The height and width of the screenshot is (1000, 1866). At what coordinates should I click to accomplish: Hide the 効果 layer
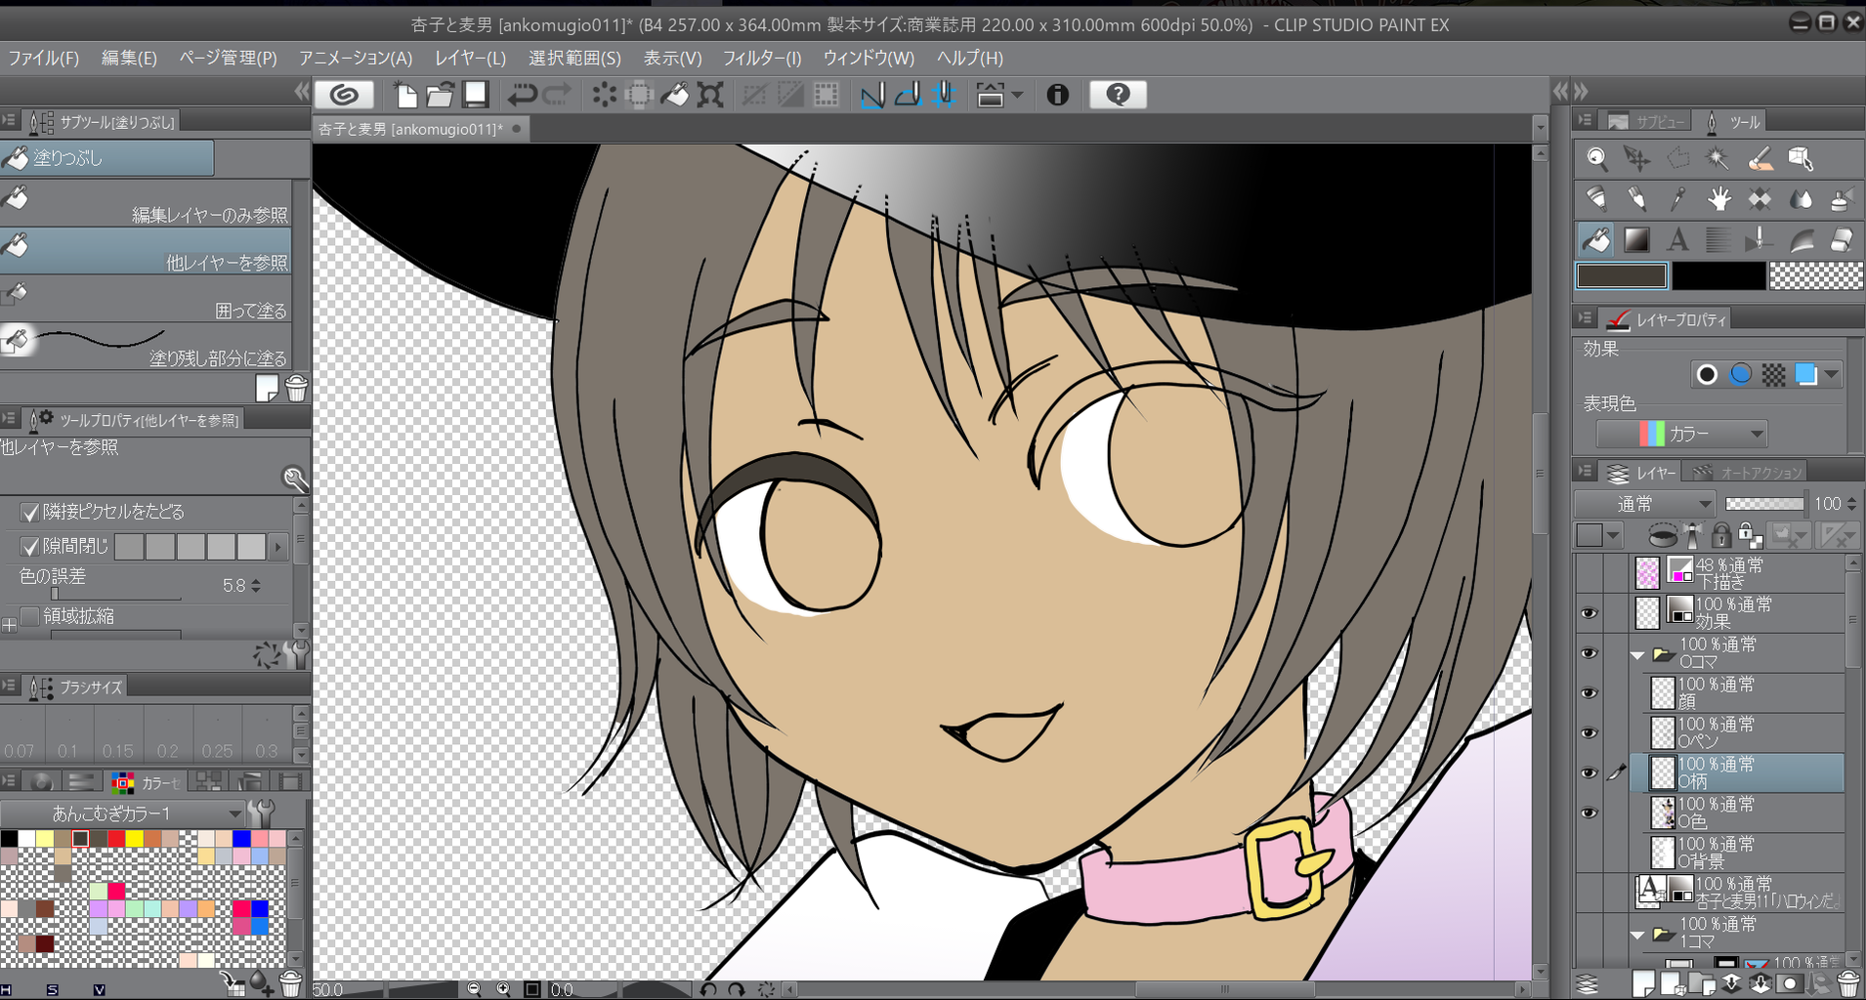[x=1590, y=613]
